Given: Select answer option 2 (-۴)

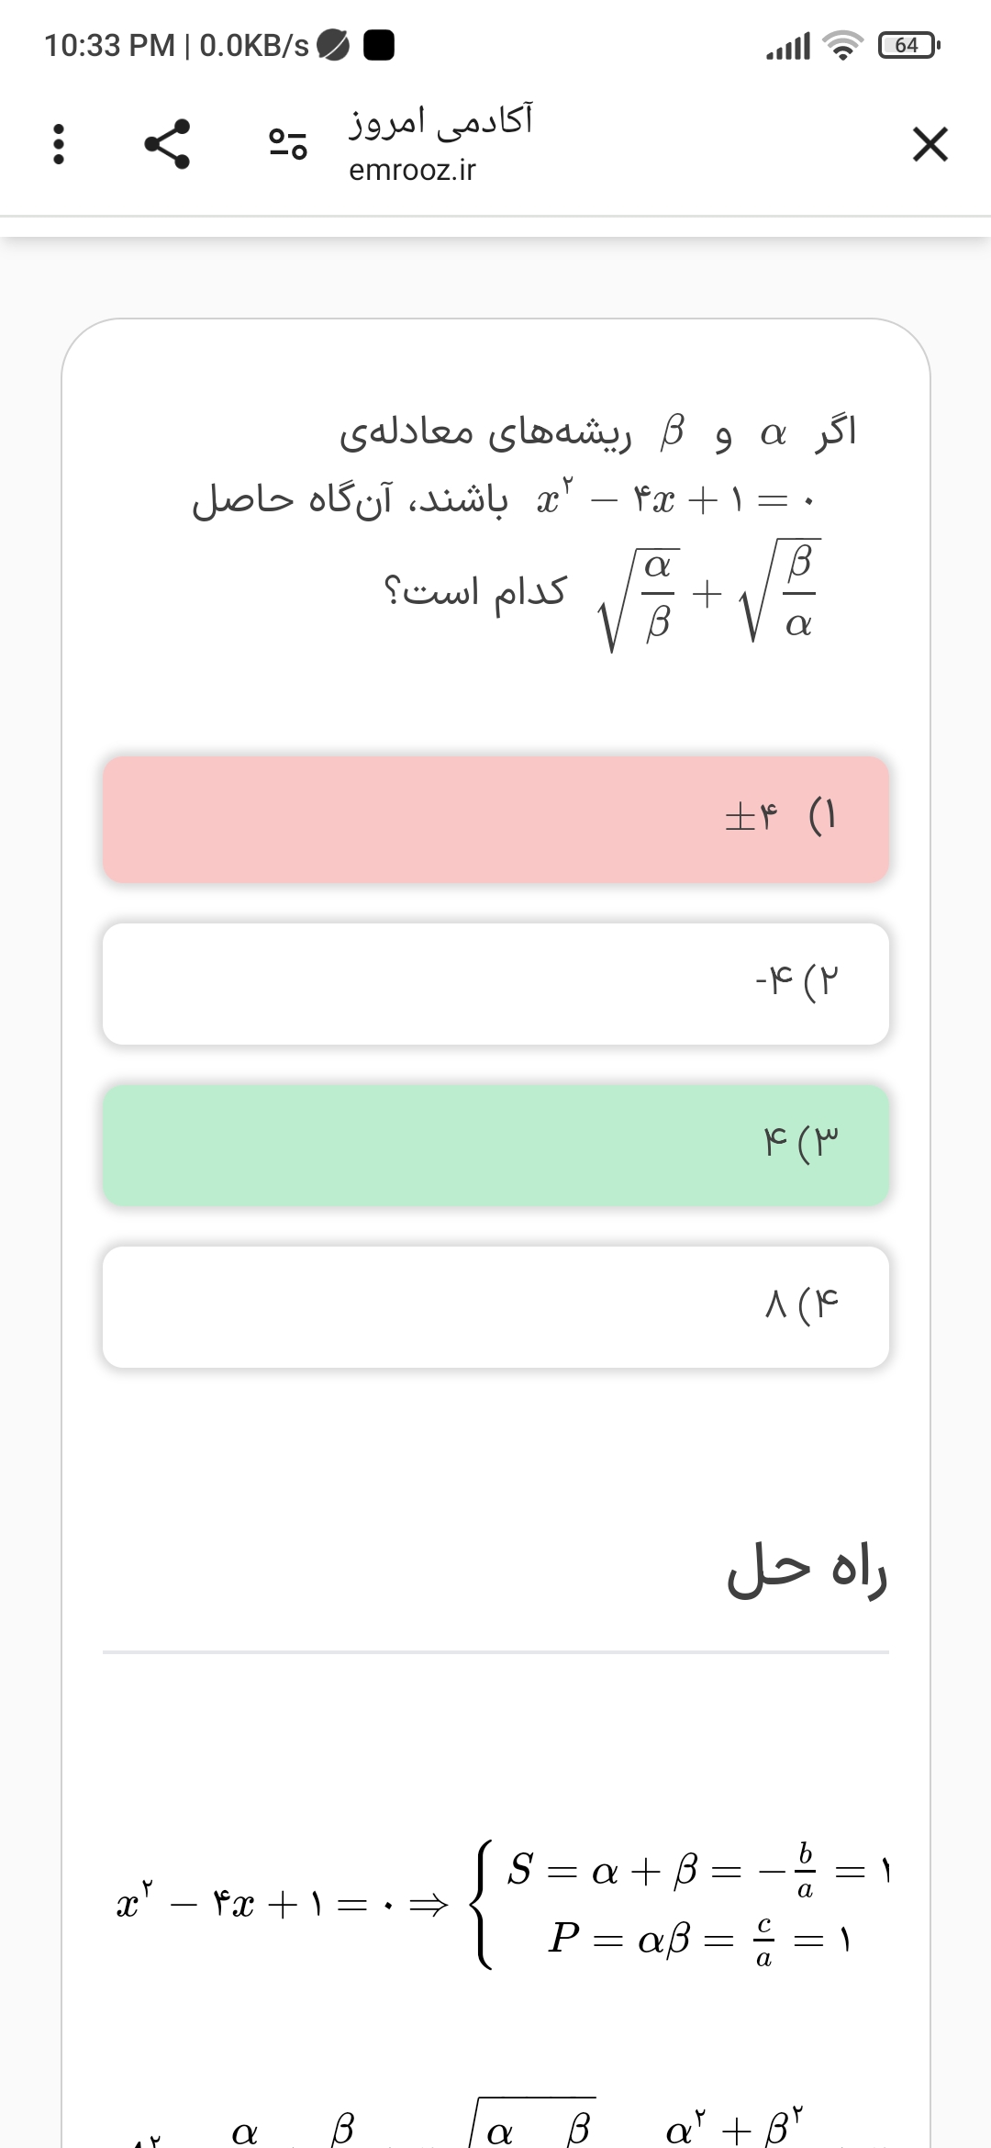Looking at the screenshot, I should point(495,983).
